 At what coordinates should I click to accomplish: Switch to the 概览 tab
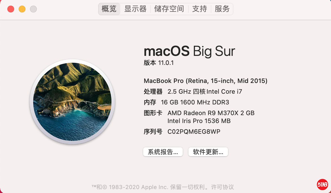coord(109,9)
